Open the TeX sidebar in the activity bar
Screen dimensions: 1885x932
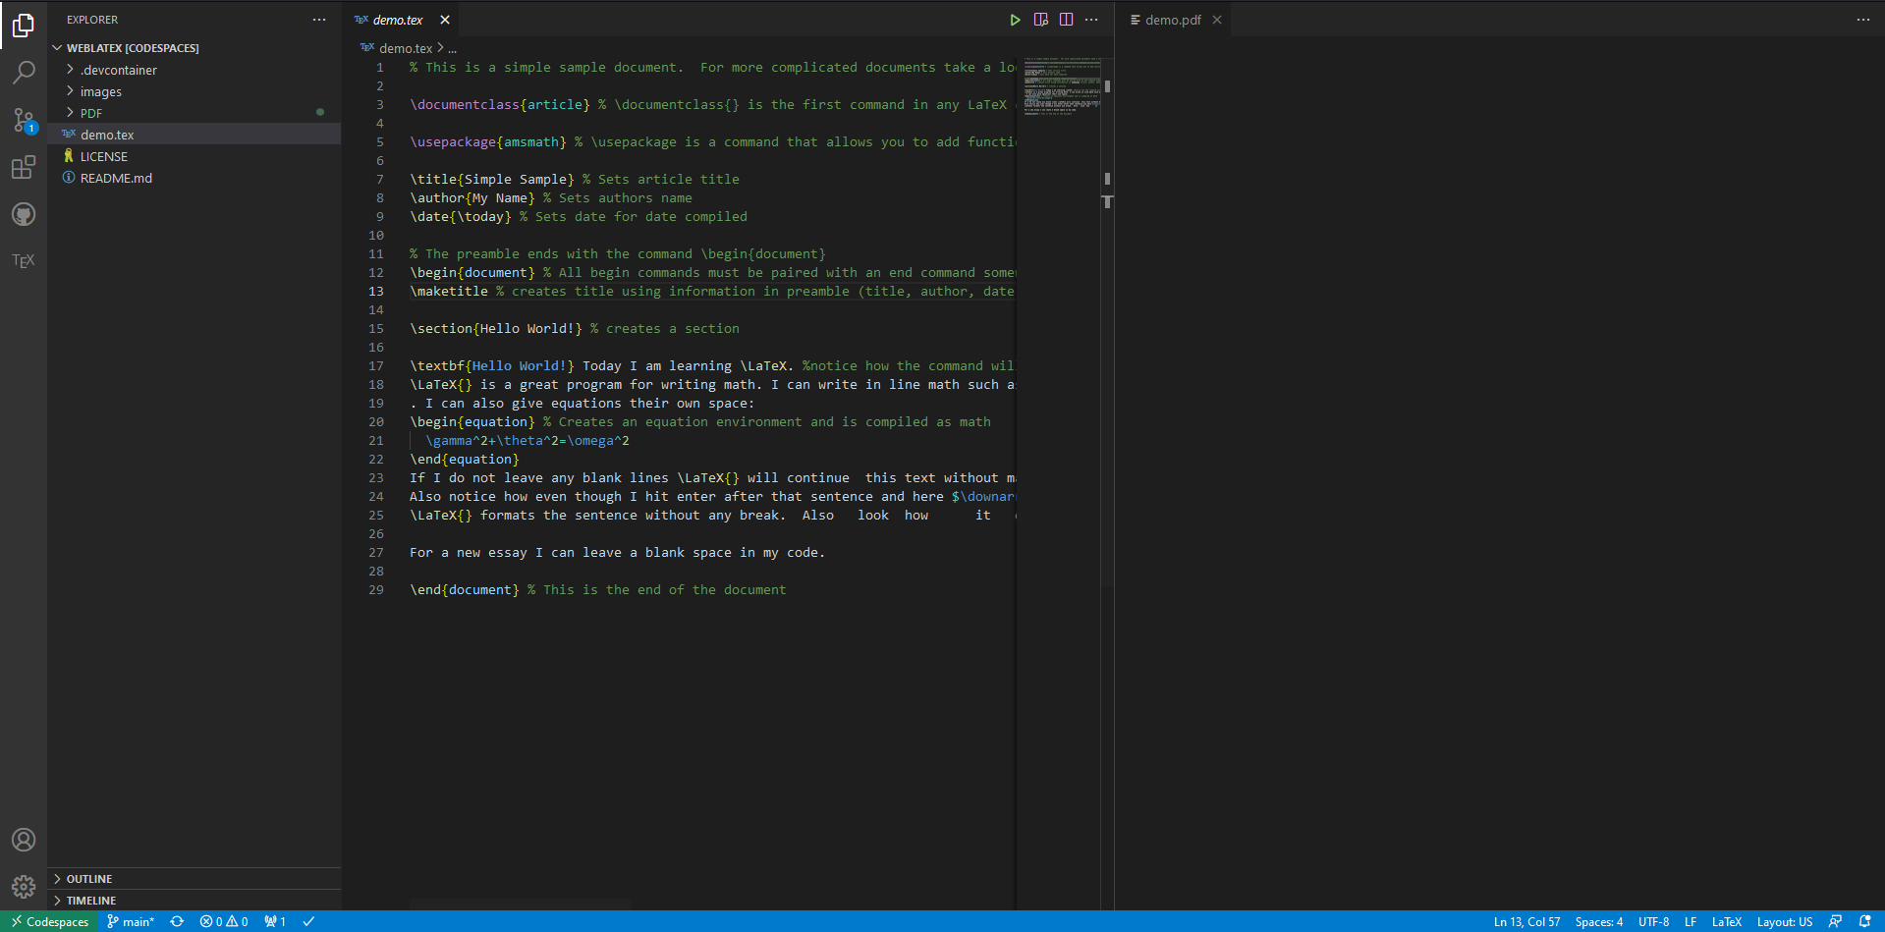[x=24, y=260]
